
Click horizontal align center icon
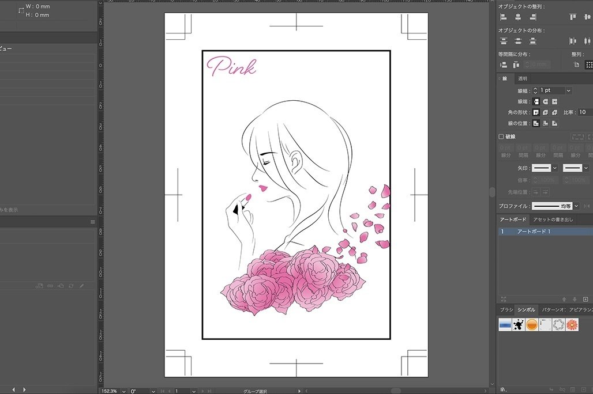[518, 17]
